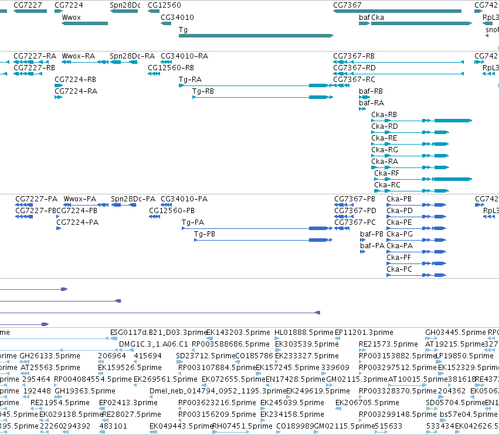Screen dimensions: 499x435
Task: Click the Cka-RF transcript label
Action: click(386, 173)
